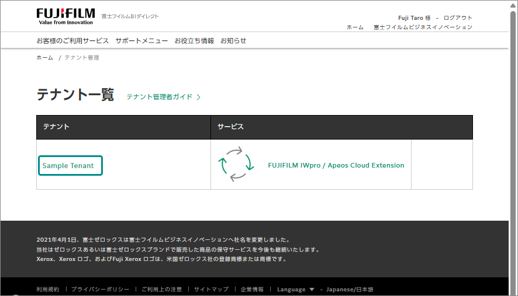This screenshot has height=296, width=518.
Task: Click the Fuji Taro 様 user name
Action: (415, 18)
